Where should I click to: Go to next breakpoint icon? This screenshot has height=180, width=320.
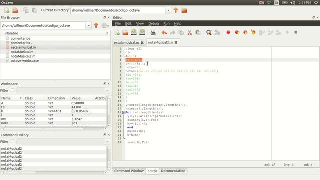coord(237,32)
